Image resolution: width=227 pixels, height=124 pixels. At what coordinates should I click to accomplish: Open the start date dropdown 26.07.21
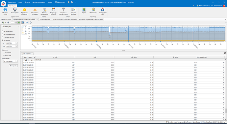tap(17, 43)
